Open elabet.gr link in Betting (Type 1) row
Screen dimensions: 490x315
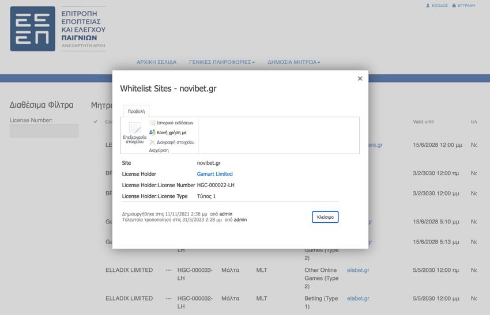pos(358,298)
